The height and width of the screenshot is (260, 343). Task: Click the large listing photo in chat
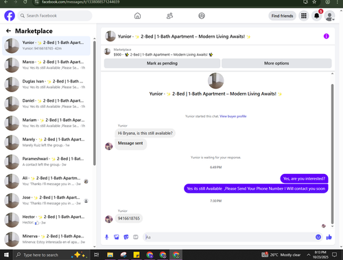pyautogui.click(x=215, y=80)
